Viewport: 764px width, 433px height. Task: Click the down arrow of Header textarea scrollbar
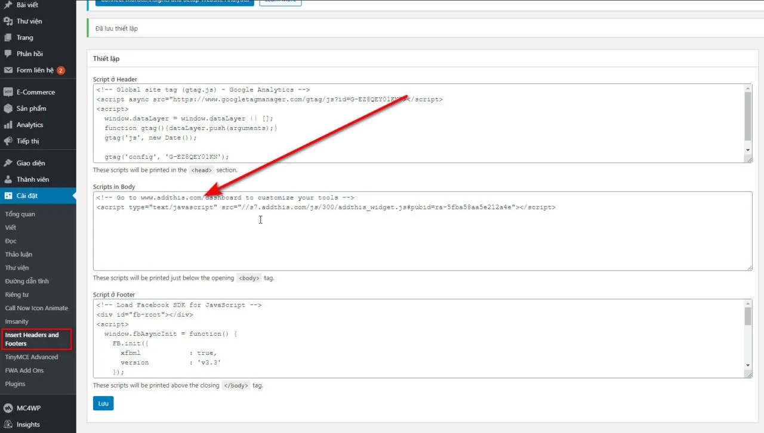[748, 150]
